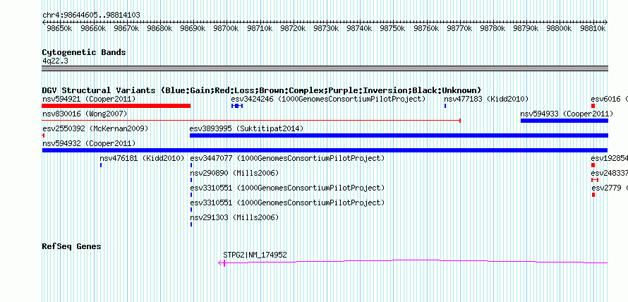Click the gray 4q22.3 cytogenetic band bar
628x302 pixels.
[x=325, y=68]
